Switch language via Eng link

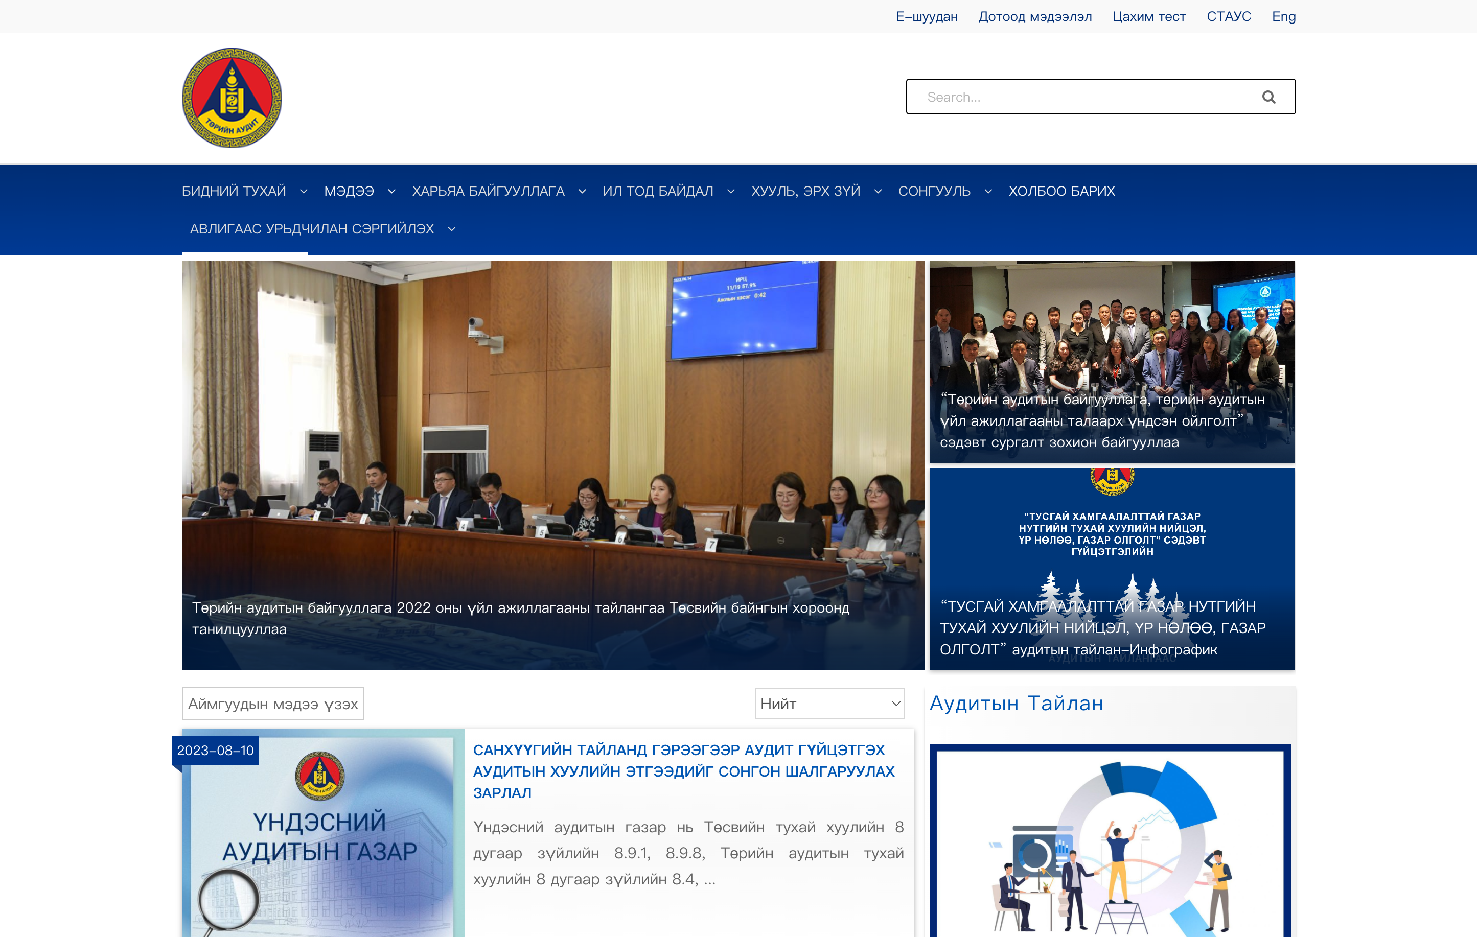pyautogui.click(x=1283, y=16)
